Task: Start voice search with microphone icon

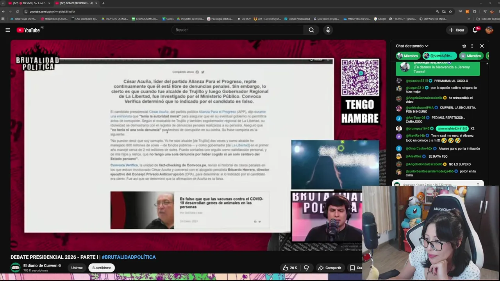Action: click(x=328, y=30)
